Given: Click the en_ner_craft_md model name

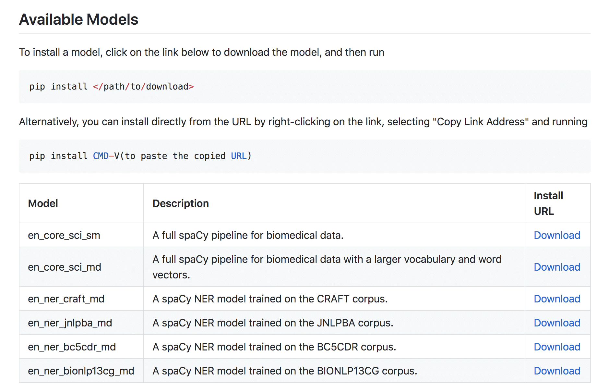Looking at the screenshot, I should (66, 299).
